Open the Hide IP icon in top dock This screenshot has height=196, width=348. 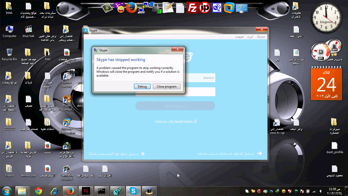[205, 8]
